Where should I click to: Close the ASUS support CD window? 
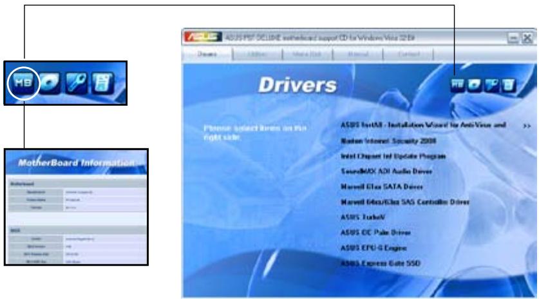point(527,38)
